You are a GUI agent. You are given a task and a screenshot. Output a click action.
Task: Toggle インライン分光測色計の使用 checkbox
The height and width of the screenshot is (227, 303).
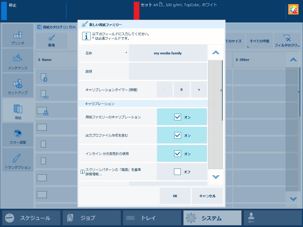tap(178, 154)
